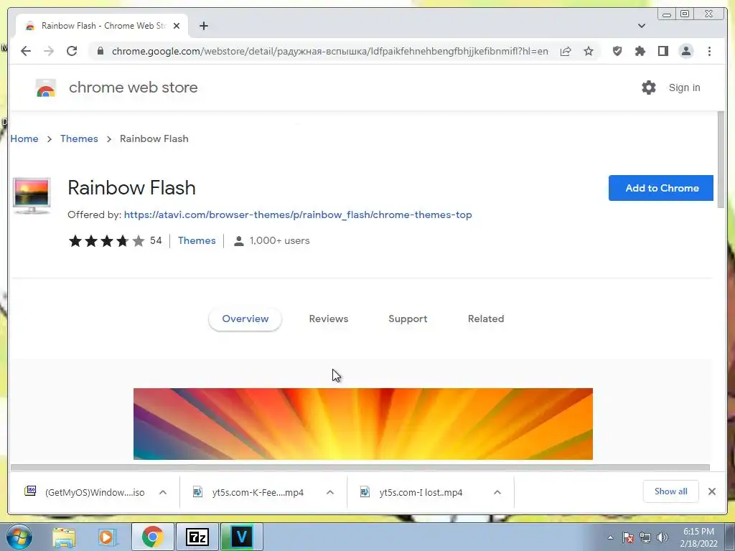Toggle the Chrome side panel

pos(663,51)
